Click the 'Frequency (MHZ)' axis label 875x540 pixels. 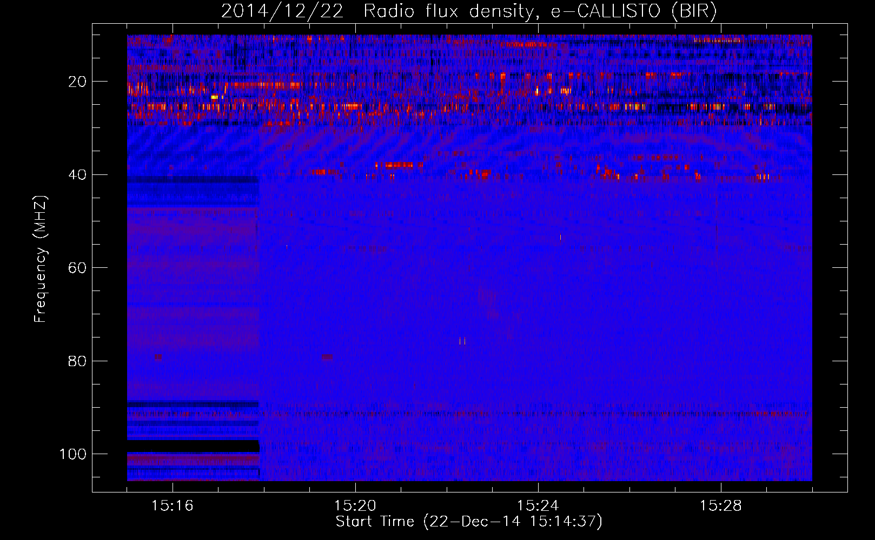(x=41, y=259)
